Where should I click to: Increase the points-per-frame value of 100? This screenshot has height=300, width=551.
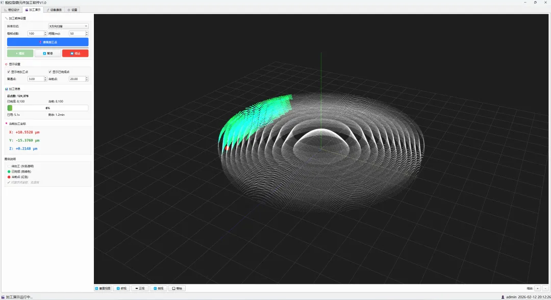coord(45,32)
